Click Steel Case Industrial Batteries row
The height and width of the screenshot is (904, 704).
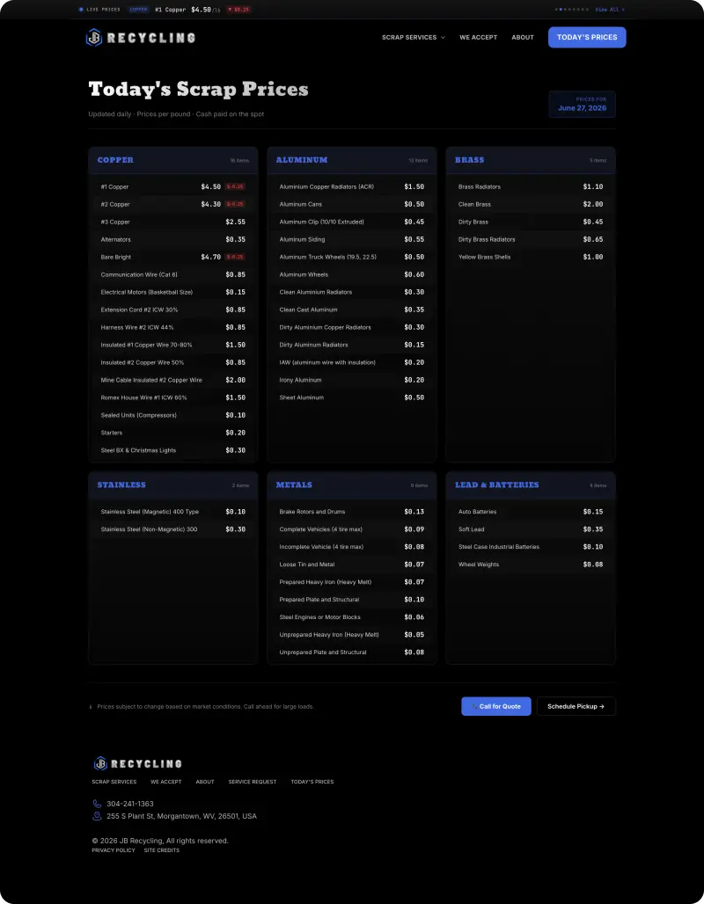[x=531, y=547]
